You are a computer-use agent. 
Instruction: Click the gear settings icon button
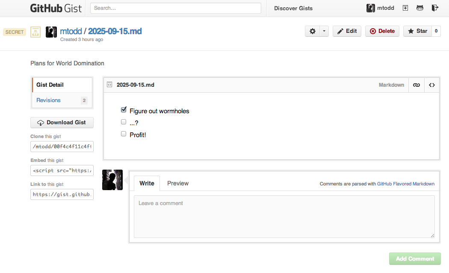[x=313, y=31]
